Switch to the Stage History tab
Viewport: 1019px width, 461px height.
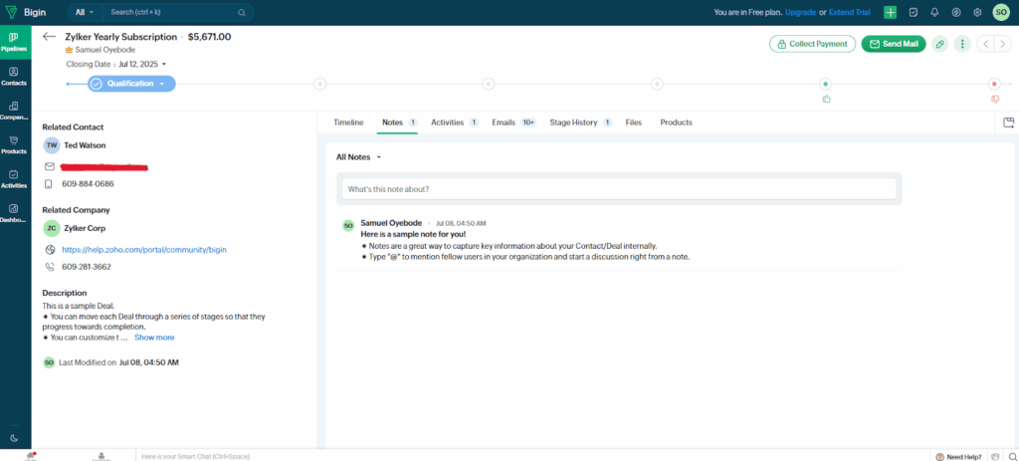[573, 122]
